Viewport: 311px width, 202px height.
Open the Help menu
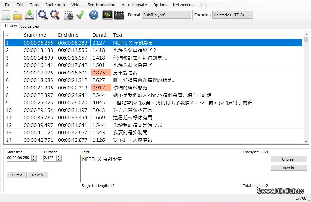click(203, 5)
